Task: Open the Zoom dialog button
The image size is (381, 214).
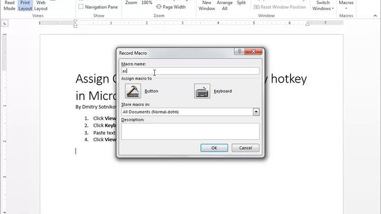Action: click(131, 3)
